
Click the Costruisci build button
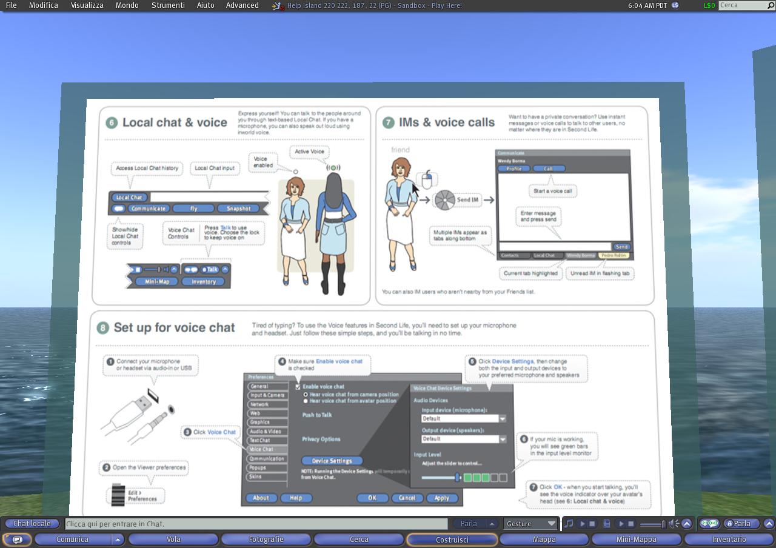click(x=452, y=540)
